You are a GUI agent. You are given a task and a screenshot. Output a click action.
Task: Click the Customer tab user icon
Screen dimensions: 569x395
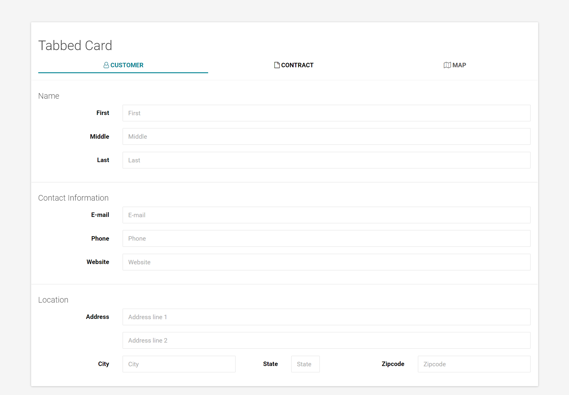pos(106,65)
